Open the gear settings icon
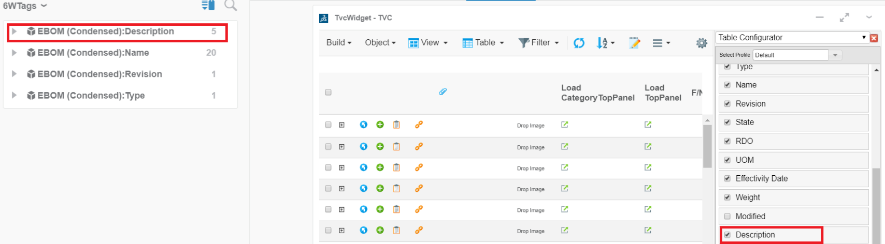The height and width of the screenshot is (244, 885). pyautogui.click(x=702, y=43)
